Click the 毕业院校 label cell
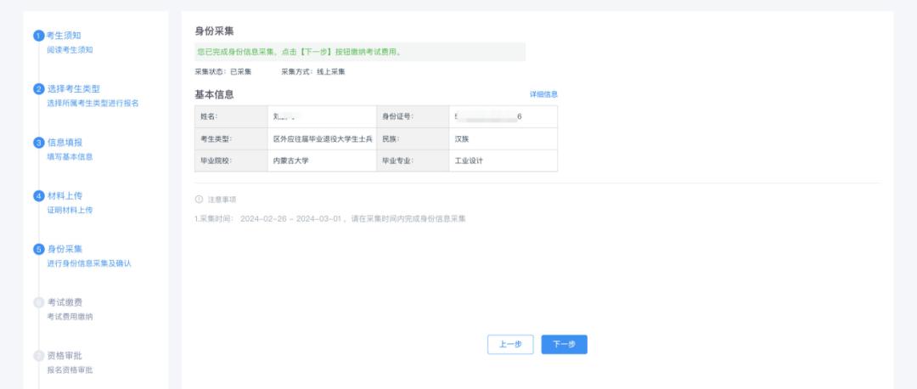 [231, 161]
